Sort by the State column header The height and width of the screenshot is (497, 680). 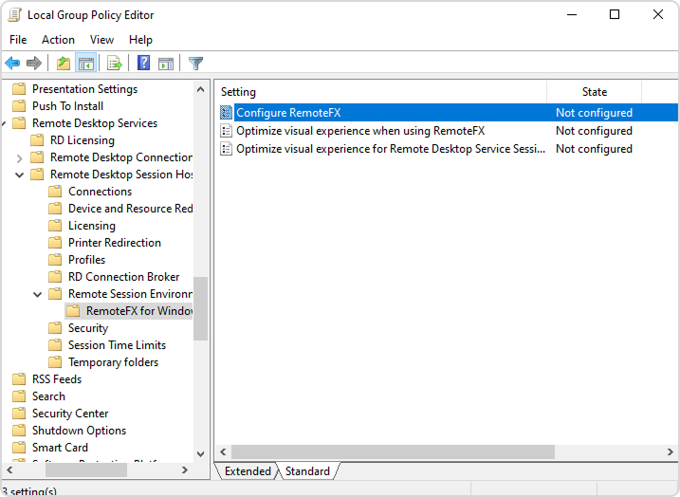594,92
